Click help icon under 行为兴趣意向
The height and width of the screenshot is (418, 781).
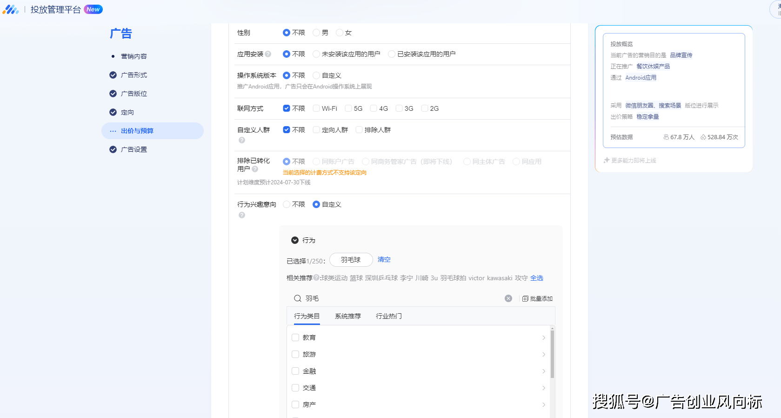[x=242, y=215]
